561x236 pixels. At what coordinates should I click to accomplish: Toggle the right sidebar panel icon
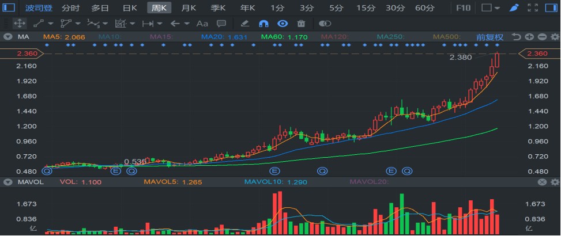[551, 7]
